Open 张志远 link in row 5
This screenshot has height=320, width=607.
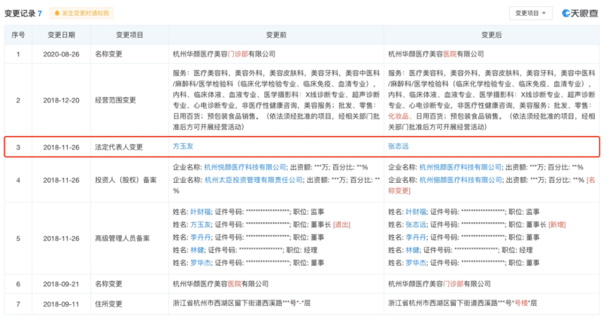coord(416,225)
